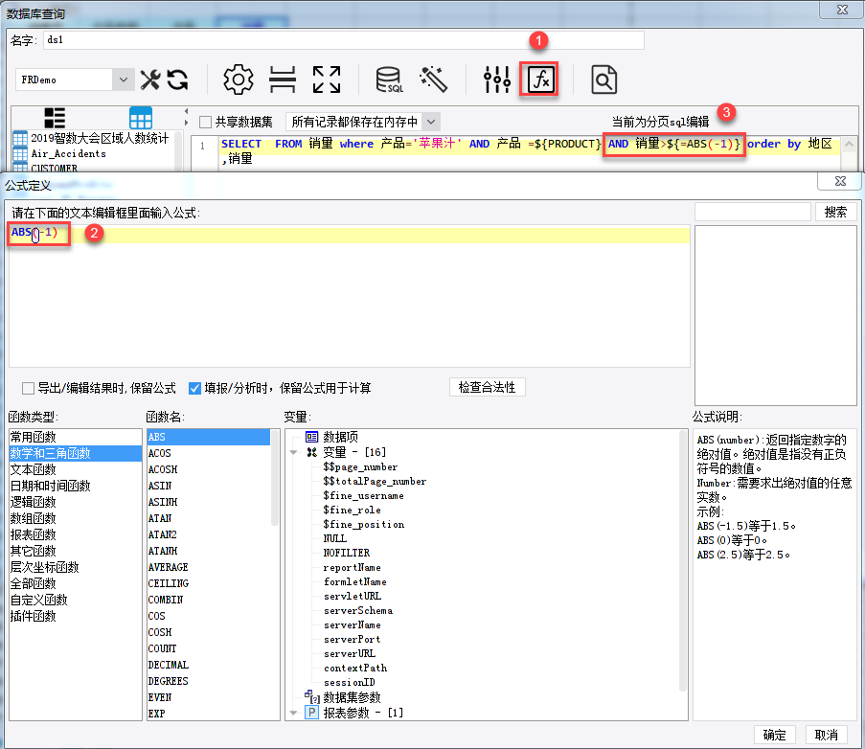Toggle 导出/编辑结果时,保留公式 checkbox
Screen dimensions: 865x749
(28, 388)
